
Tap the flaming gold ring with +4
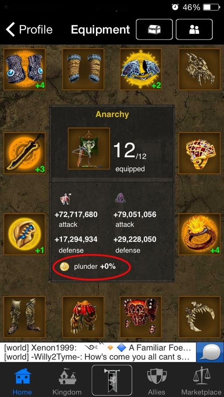200,234
